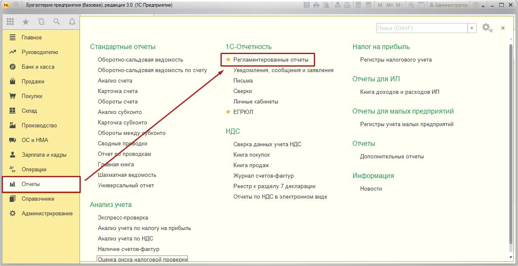Image resolution: width=518 pixels, height=266 pixels.
Task: Open Книга доходов и расходов ИП
Action: pyautogui.click(x=400, y=92)
